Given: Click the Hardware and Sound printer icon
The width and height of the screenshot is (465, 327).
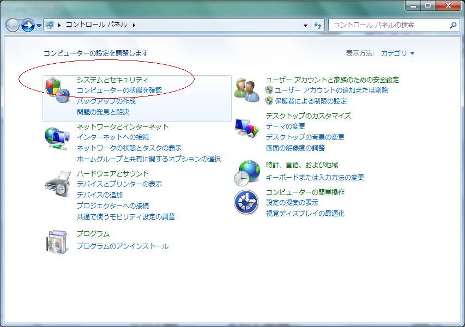Looking at the screenshot, I should [57, 184].
